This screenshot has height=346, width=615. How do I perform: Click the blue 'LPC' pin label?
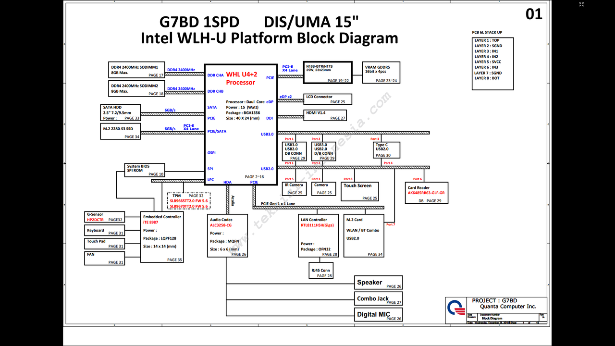click(x=210, y=180)
